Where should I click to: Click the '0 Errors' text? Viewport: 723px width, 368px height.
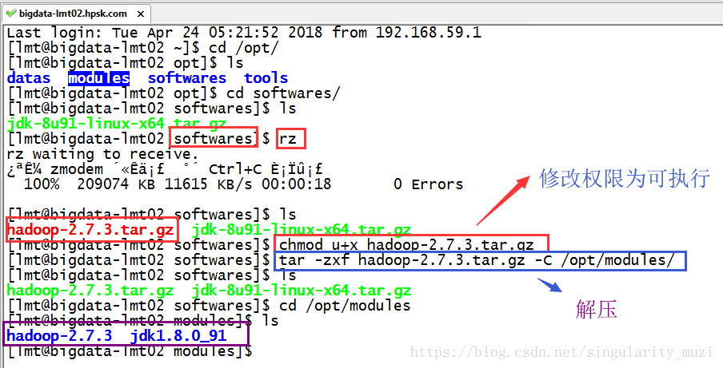(x=428, y=184)
